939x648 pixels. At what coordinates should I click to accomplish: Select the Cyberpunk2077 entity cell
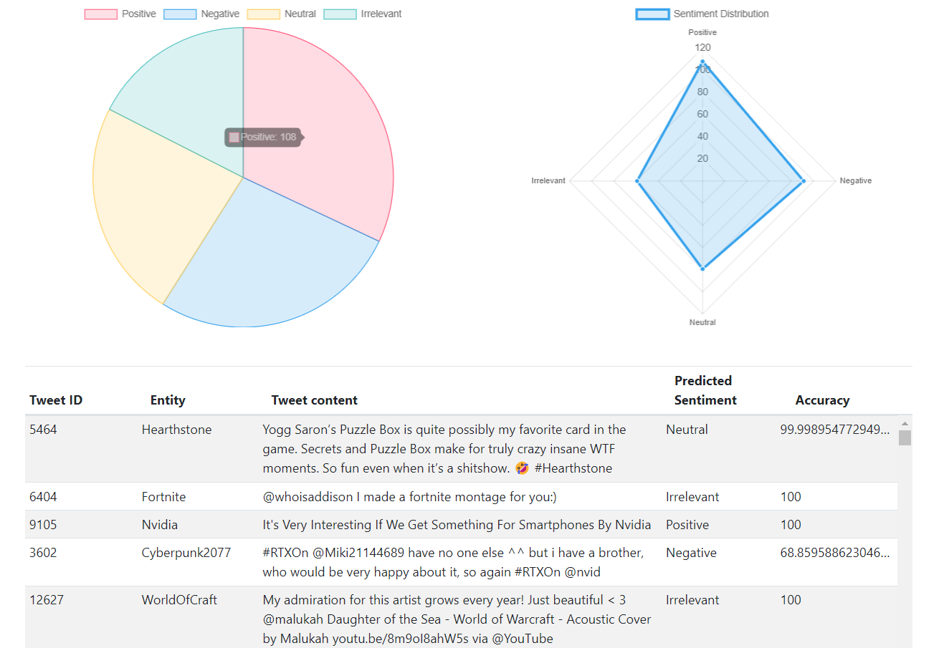click(186, 553)
